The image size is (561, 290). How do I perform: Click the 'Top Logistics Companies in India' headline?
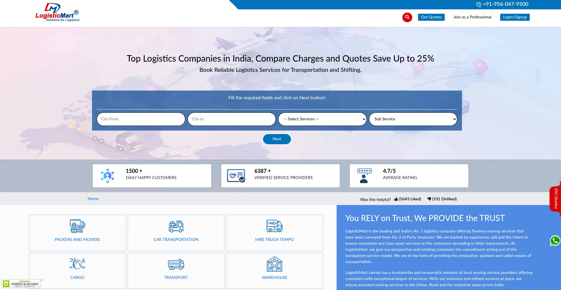click(280, 59)
